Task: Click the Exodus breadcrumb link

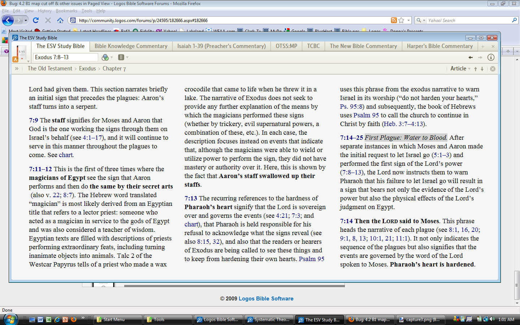Action: [x=87, y=69]
